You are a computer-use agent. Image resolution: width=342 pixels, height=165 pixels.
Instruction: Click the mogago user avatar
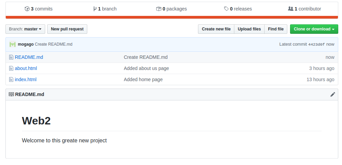pos(13,44)
